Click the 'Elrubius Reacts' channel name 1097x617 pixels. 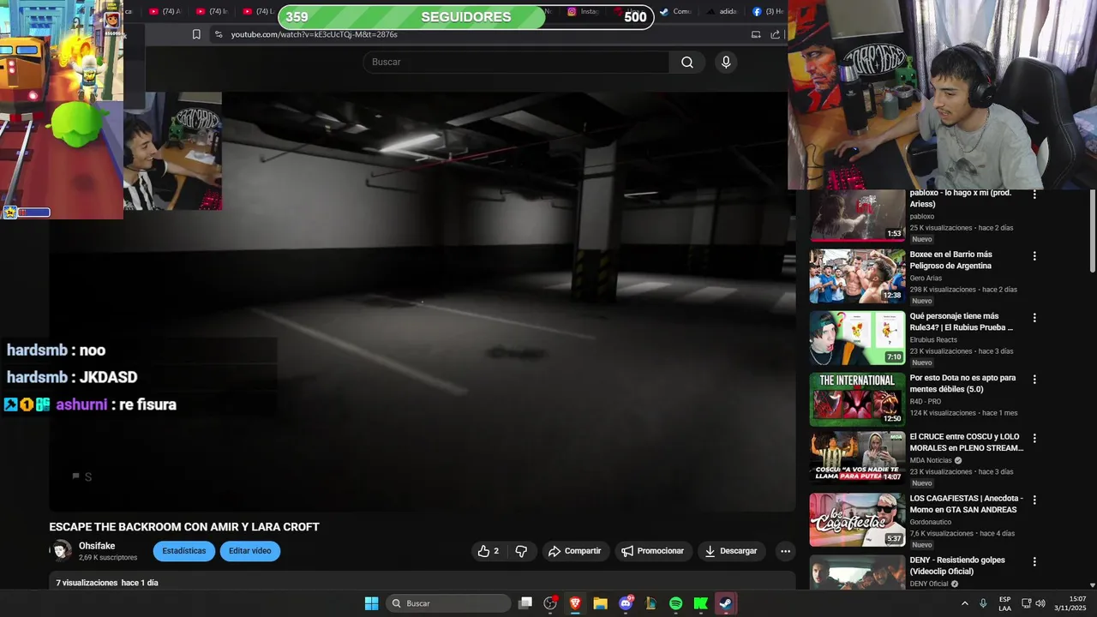(933, 339)
